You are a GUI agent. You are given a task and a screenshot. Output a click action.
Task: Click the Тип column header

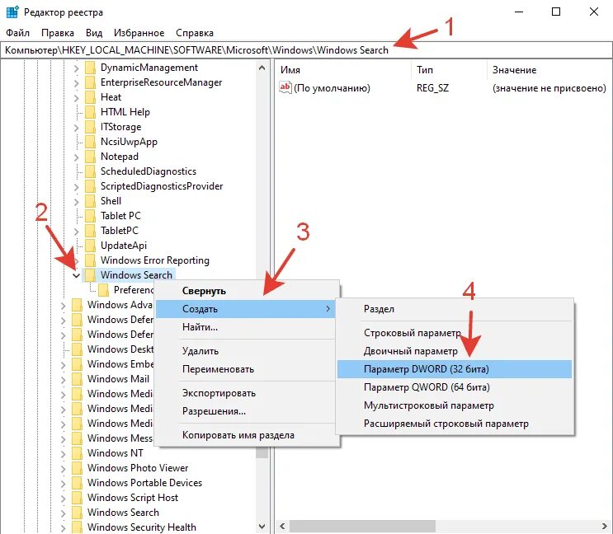(x=449, y=70)
